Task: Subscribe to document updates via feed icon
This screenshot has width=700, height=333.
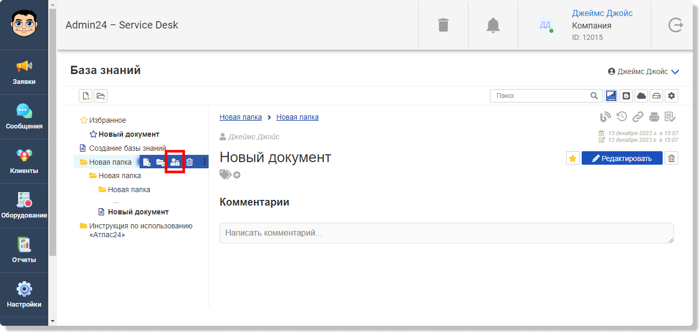Action: 606,117
